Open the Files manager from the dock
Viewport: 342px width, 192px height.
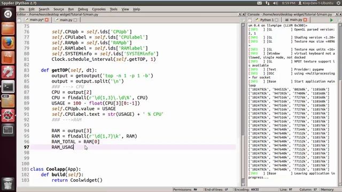click(x=8, y=28)
